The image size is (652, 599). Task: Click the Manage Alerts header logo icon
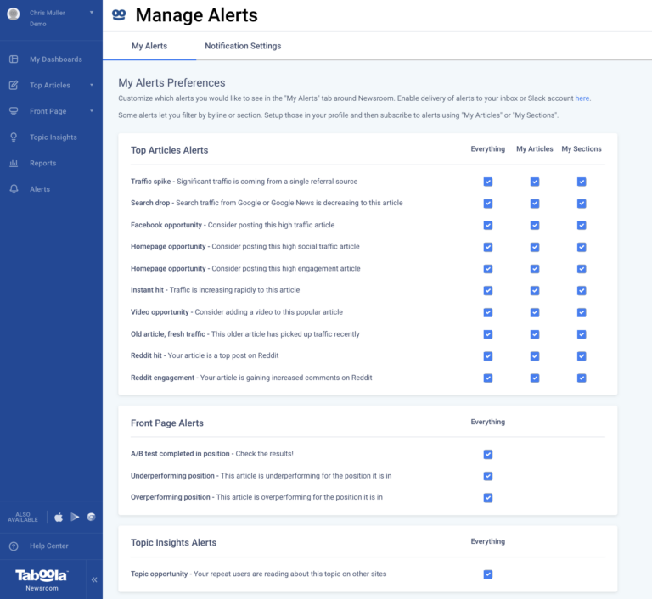(x=119, y=15)
